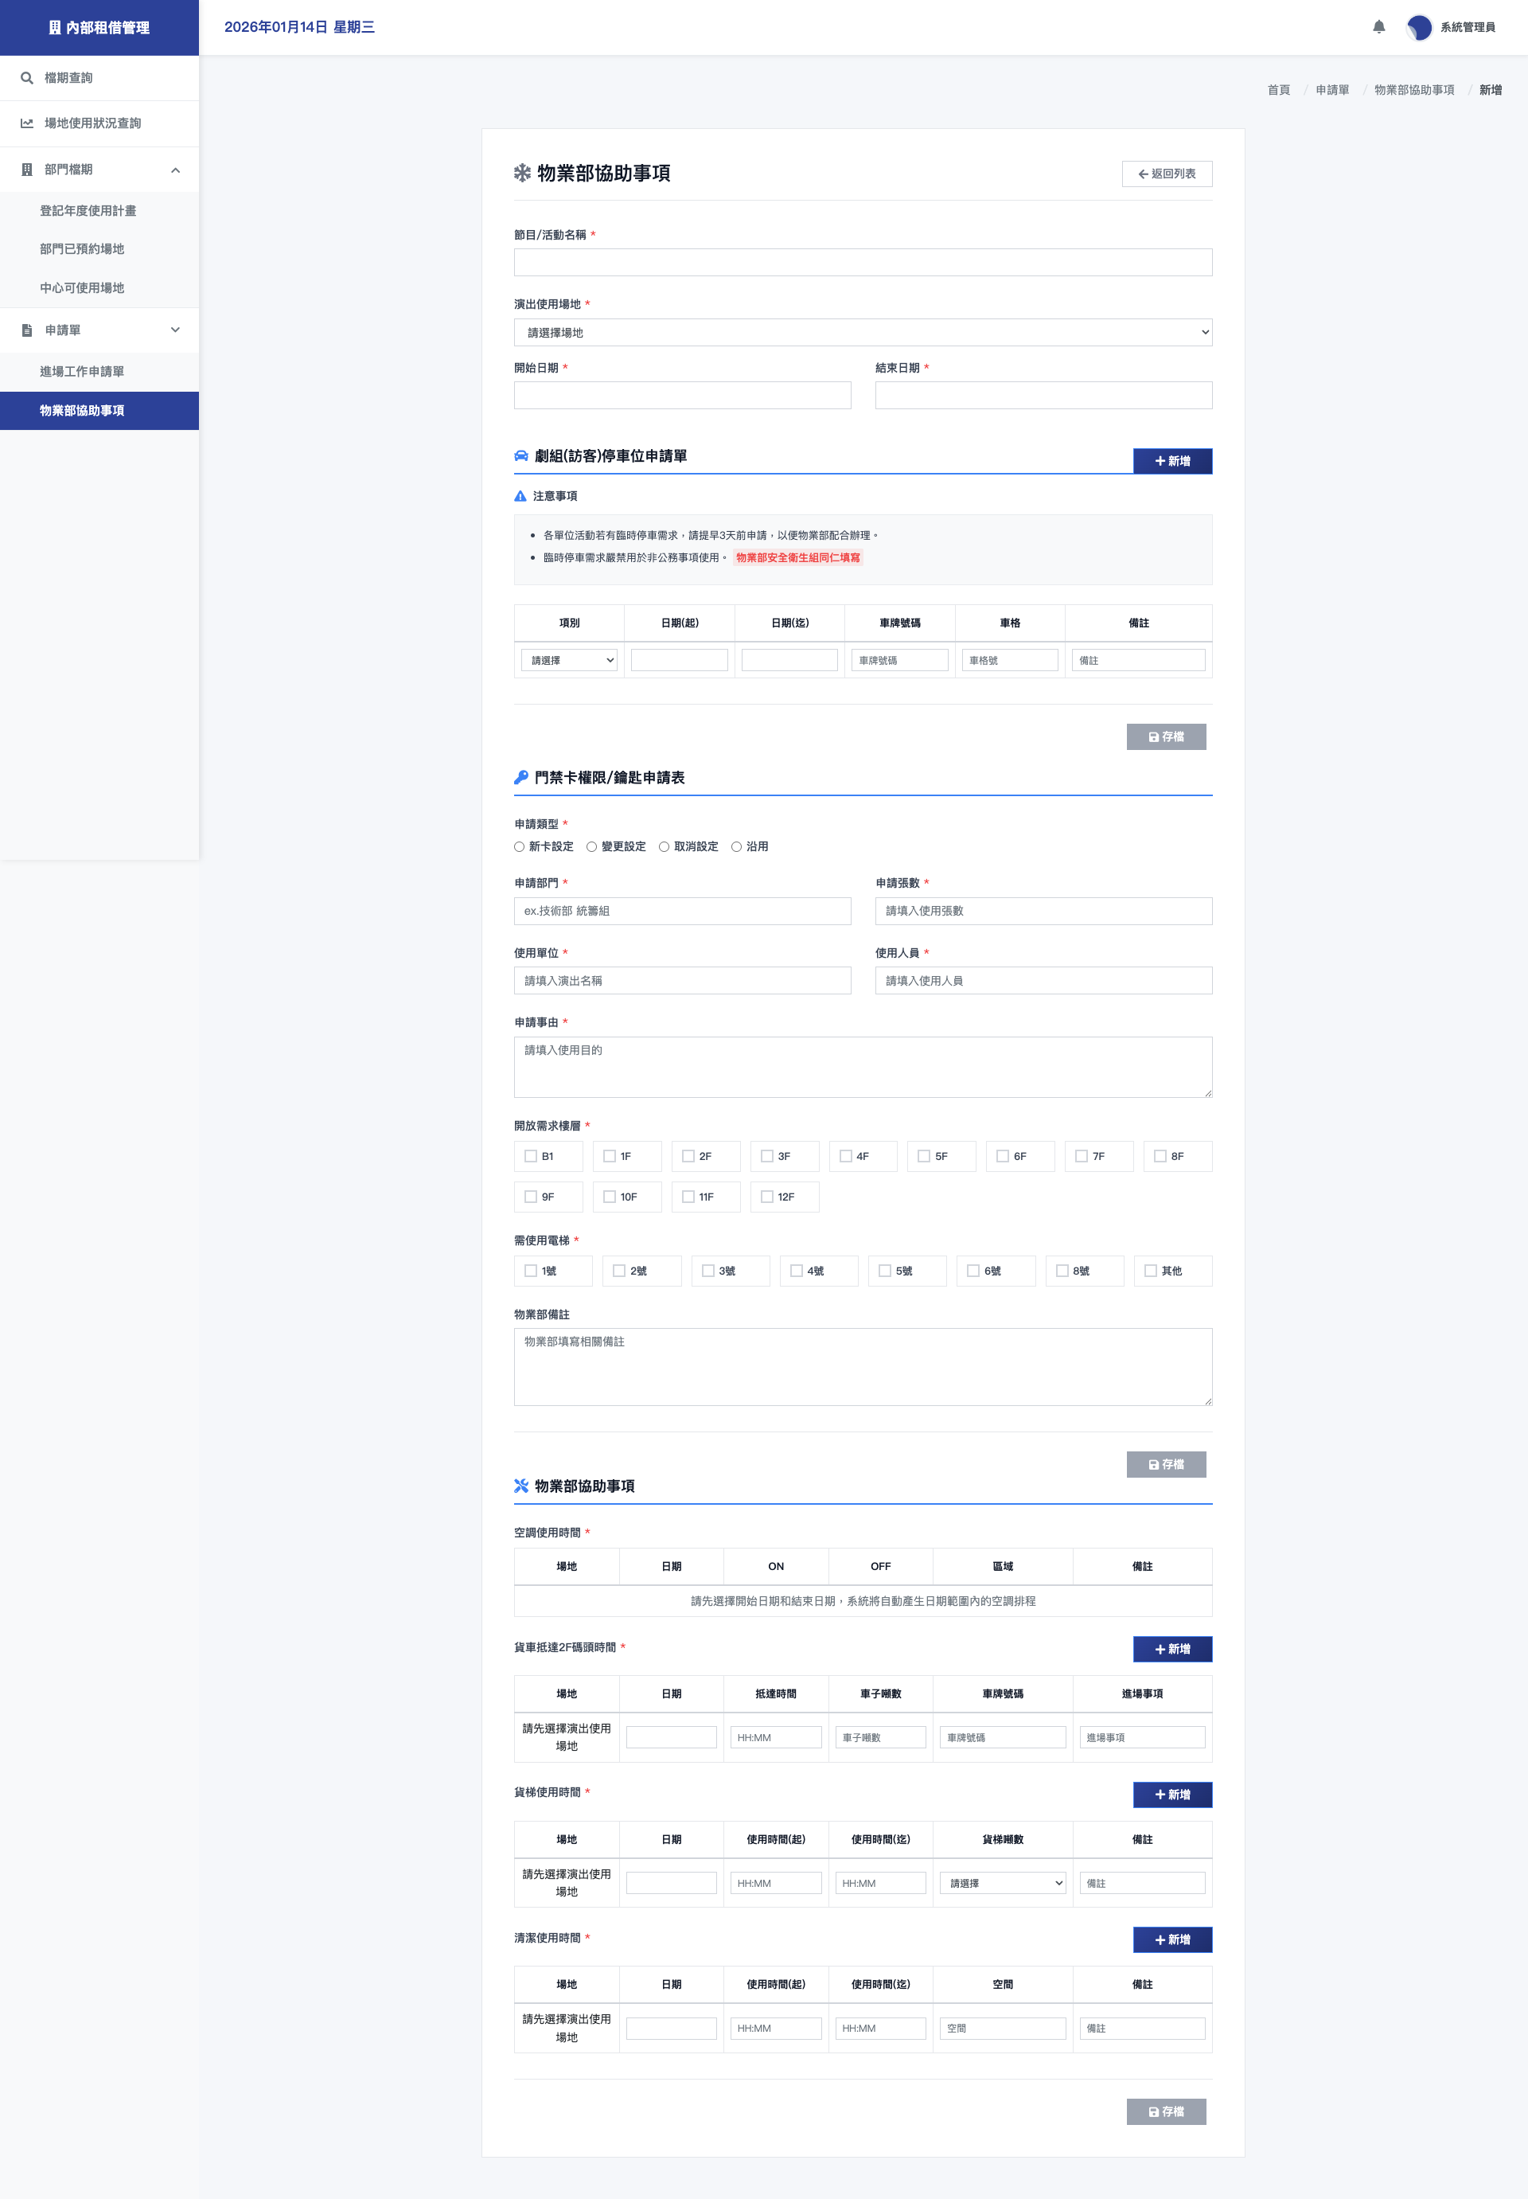Tick the 5號 elevator checkbox
1528x2199 pixels.
coord(885,1271)
